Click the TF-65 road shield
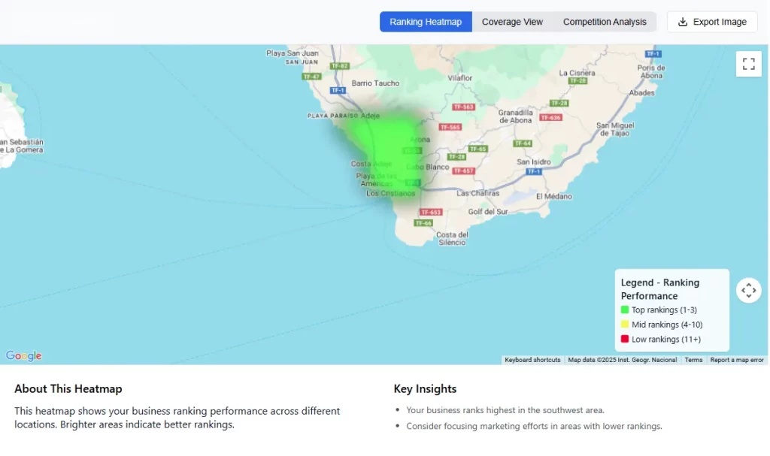The image size is (770, 456). click(x=477, y=149)
